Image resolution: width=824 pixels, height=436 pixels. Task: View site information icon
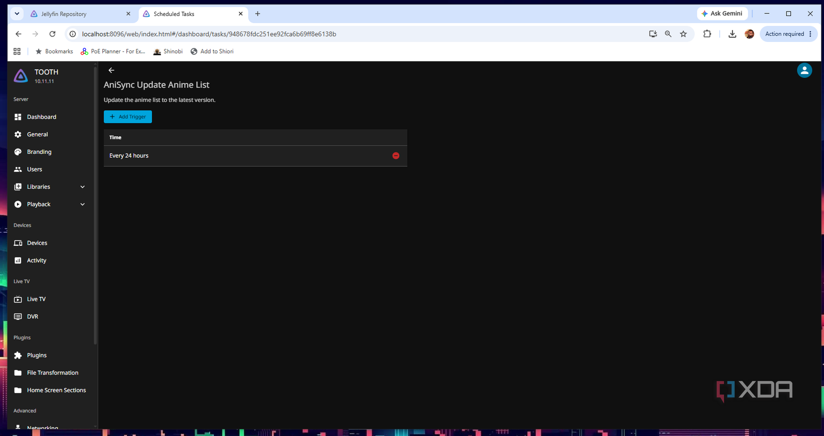73,34
